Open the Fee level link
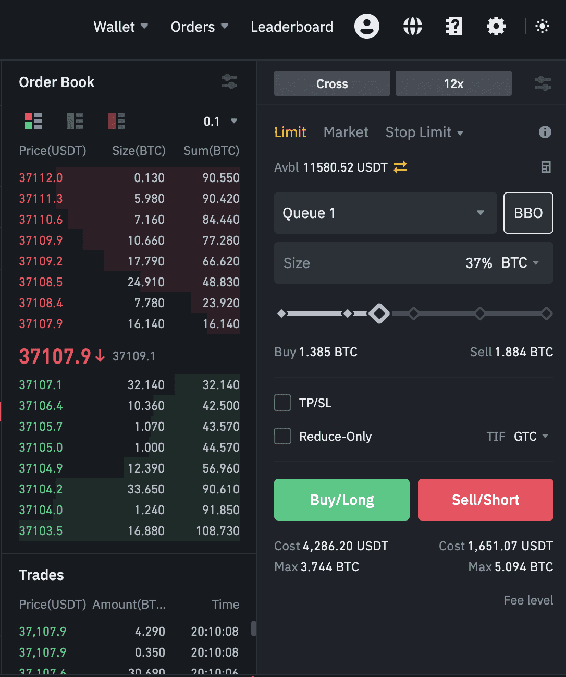This screenshot has width=566, height=677. [528, 600]
